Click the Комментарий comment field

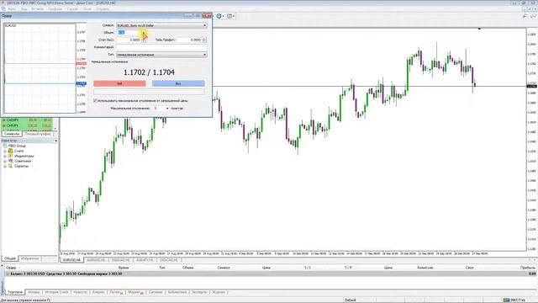tap(161, 47)
